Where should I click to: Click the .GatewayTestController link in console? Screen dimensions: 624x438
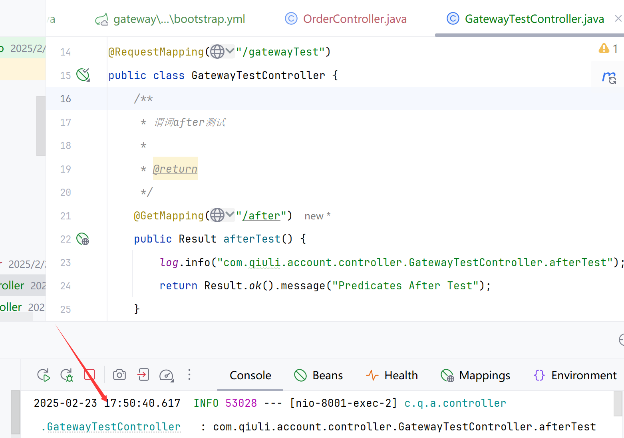tap(111, 427)
